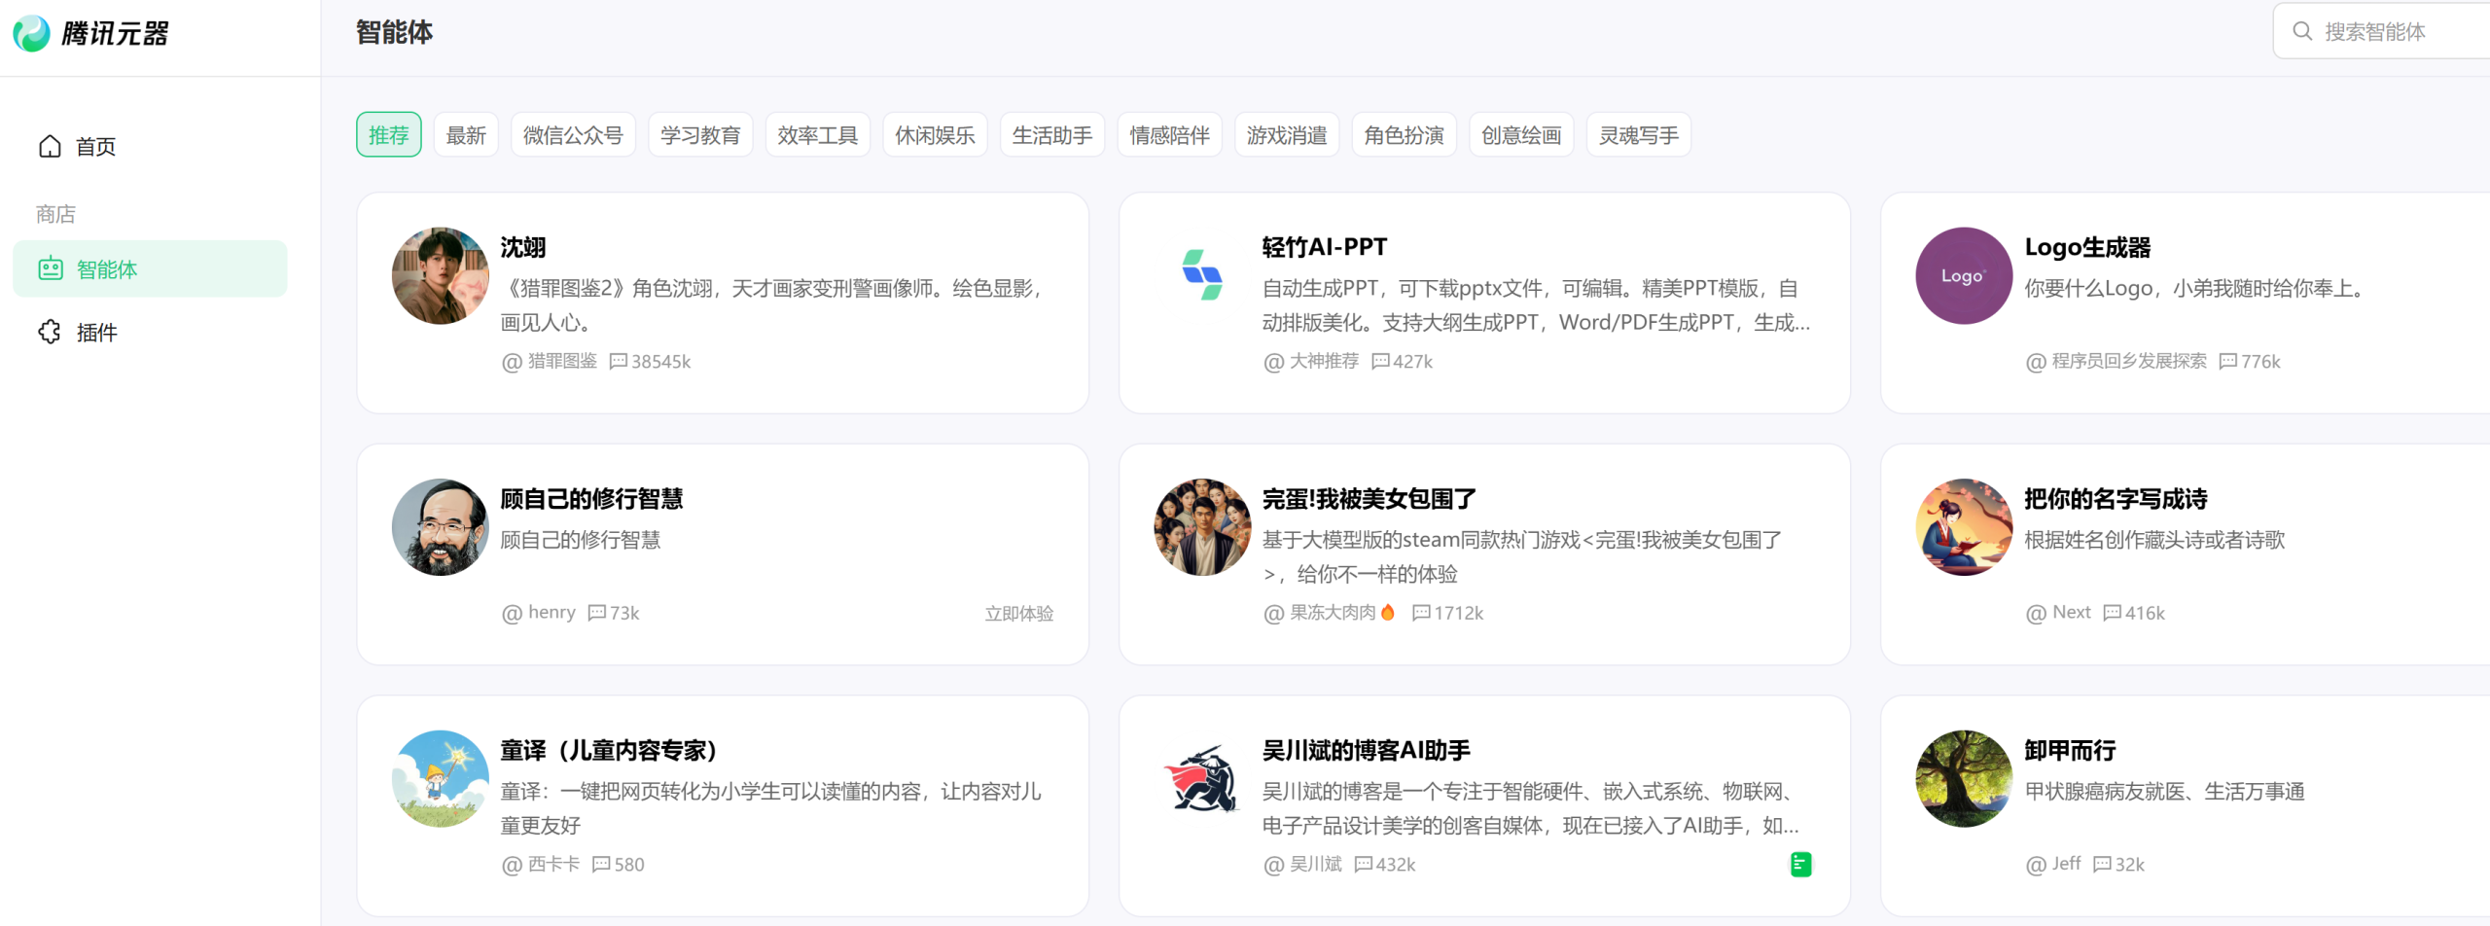Click the 沈翊 avatar thumbnail
The image size is (2490, 926).
(x=440, y=275)
